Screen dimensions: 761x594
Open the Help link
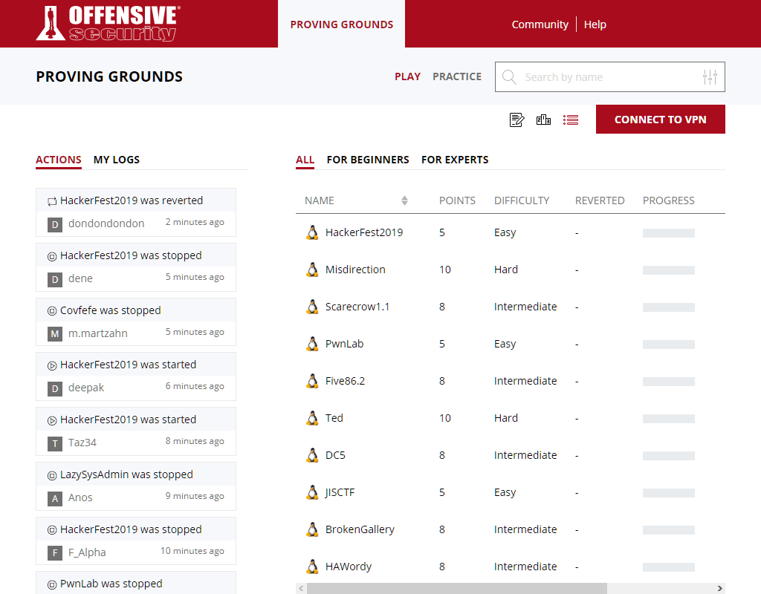click(595, 25)
